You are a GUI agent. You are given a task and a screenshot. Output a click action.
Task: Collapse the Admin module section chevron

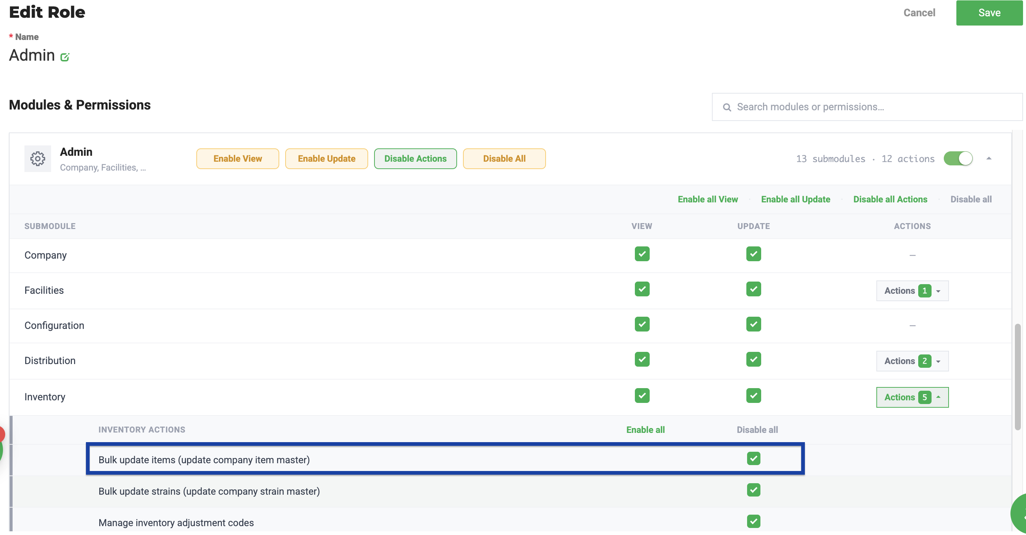[x=989, y=159]
